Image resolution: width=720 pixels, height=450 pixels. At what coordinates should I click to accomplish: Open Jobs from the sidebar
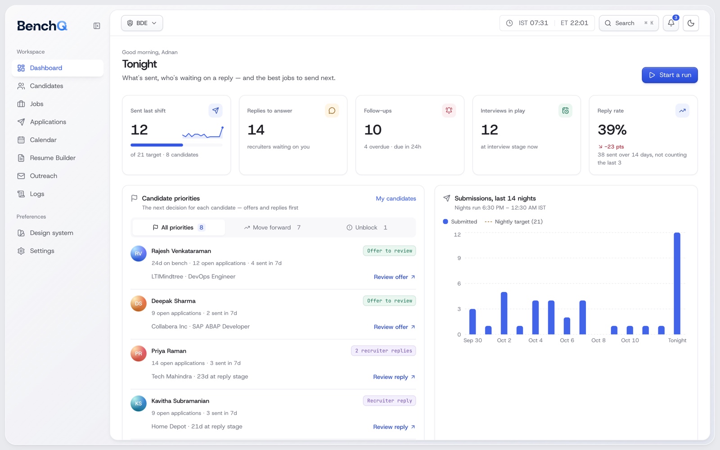click(58, 104)
